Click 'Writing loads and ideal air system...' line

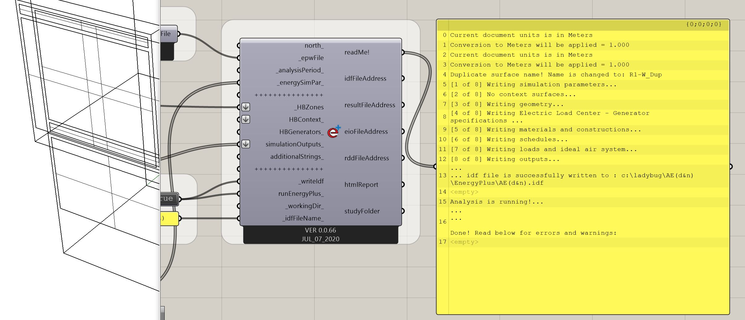[x=543, y=149]
